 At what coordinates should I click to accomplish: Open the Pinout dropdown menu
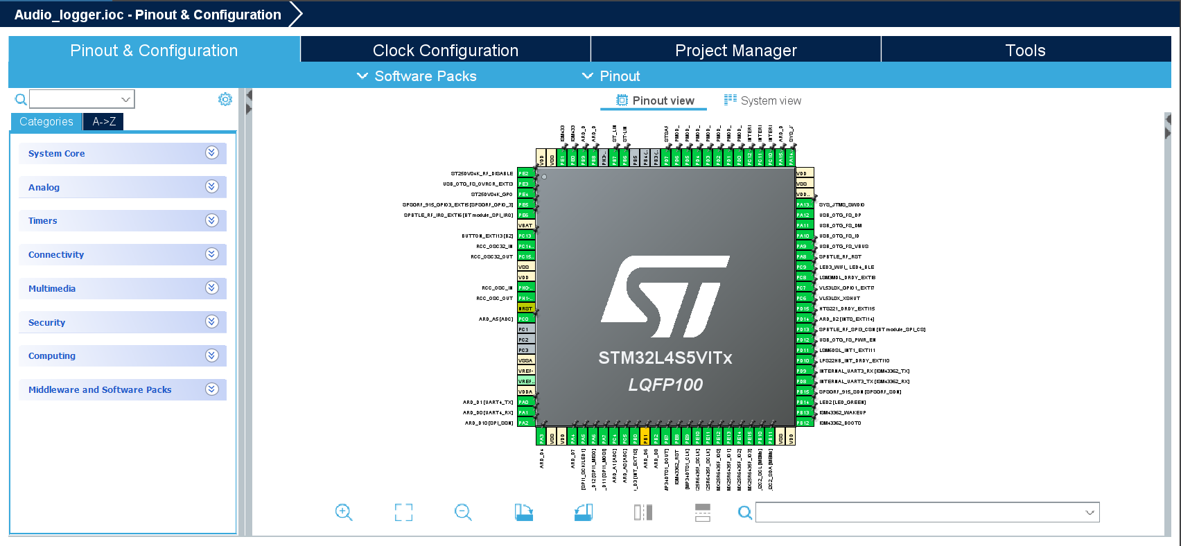611,76
